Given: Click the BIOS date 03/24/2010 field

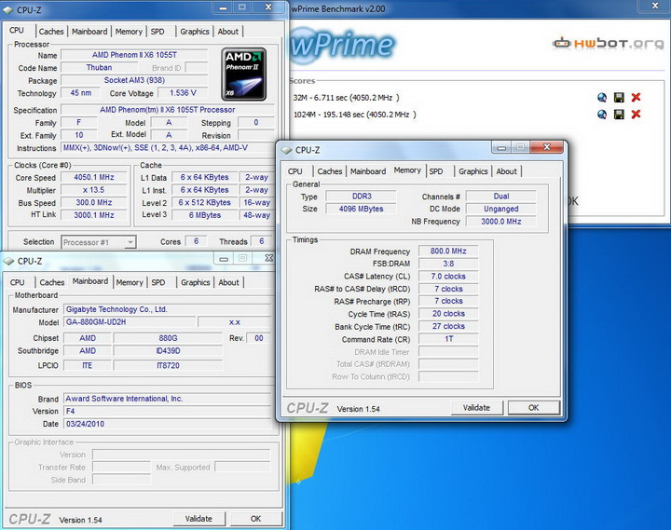Looking at the screenshot, I should coord(168,424).
